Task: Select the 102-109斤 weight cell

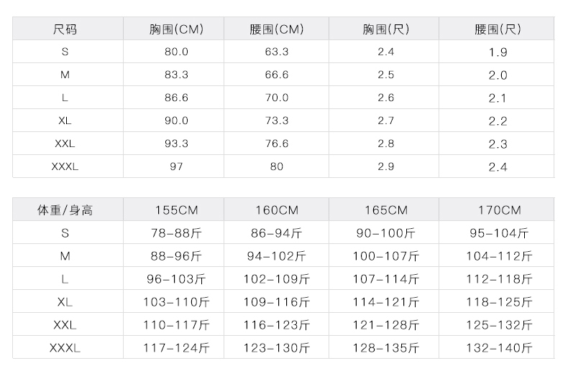Action: [x=277, y=278]
